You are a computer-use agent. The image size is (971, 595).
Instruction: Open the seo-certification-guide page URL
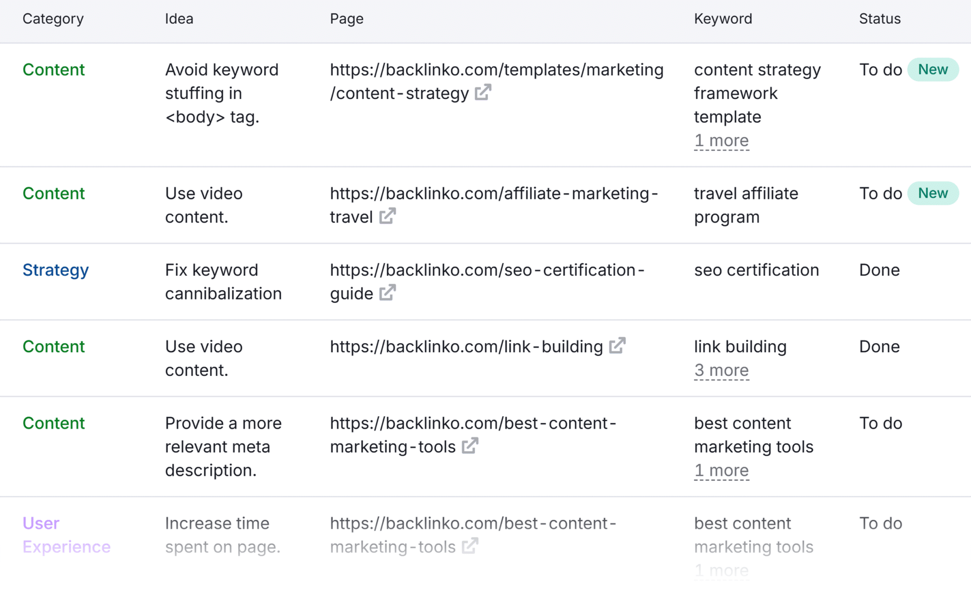[x=487, y=282]
